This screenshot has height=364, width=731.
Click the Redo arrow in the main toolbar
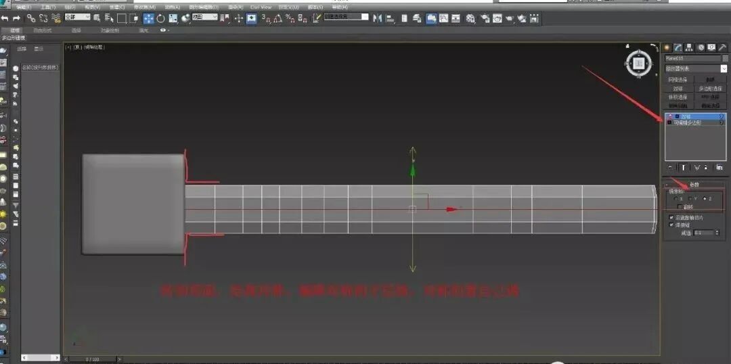16,18
